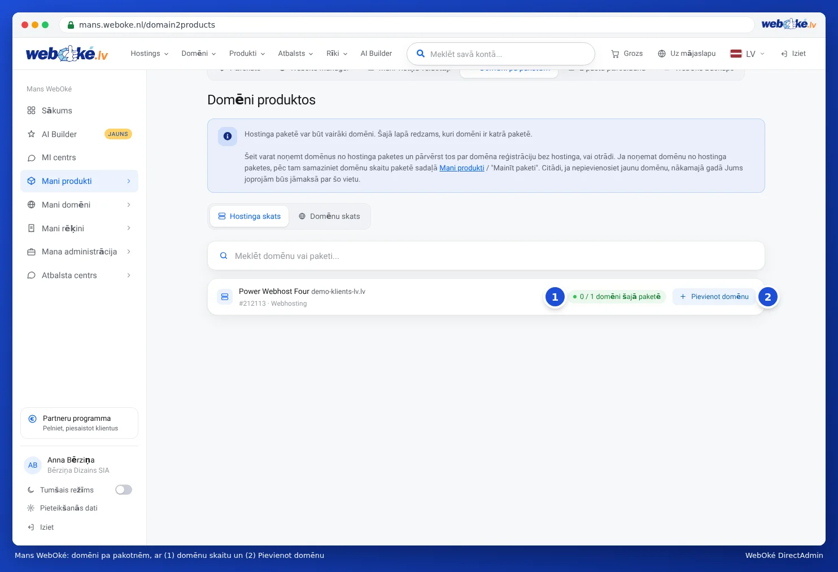
Task: Open Sākums in the sidebar
Action: (x=79, y=111)
